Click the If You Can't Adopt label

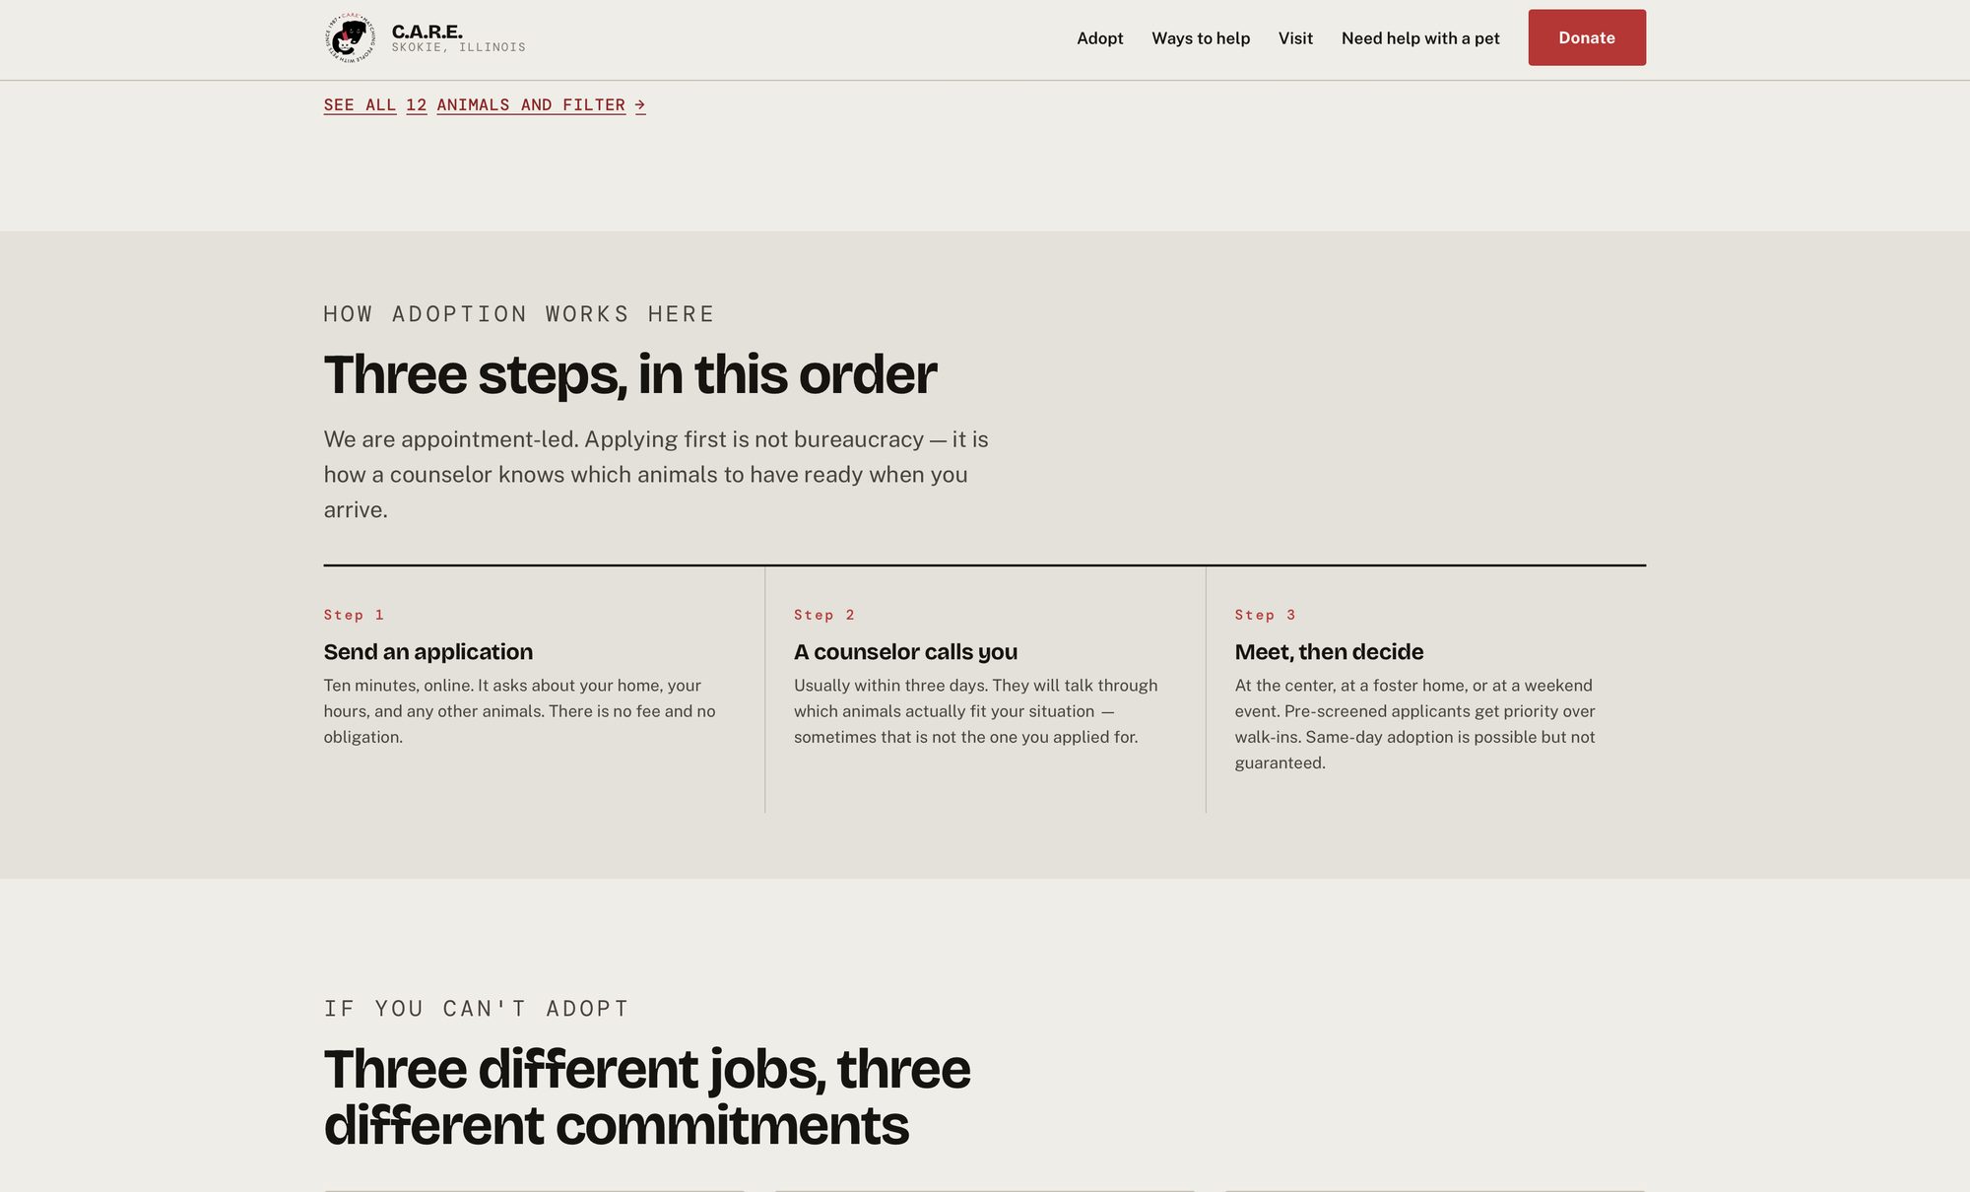click(477, 1009)
